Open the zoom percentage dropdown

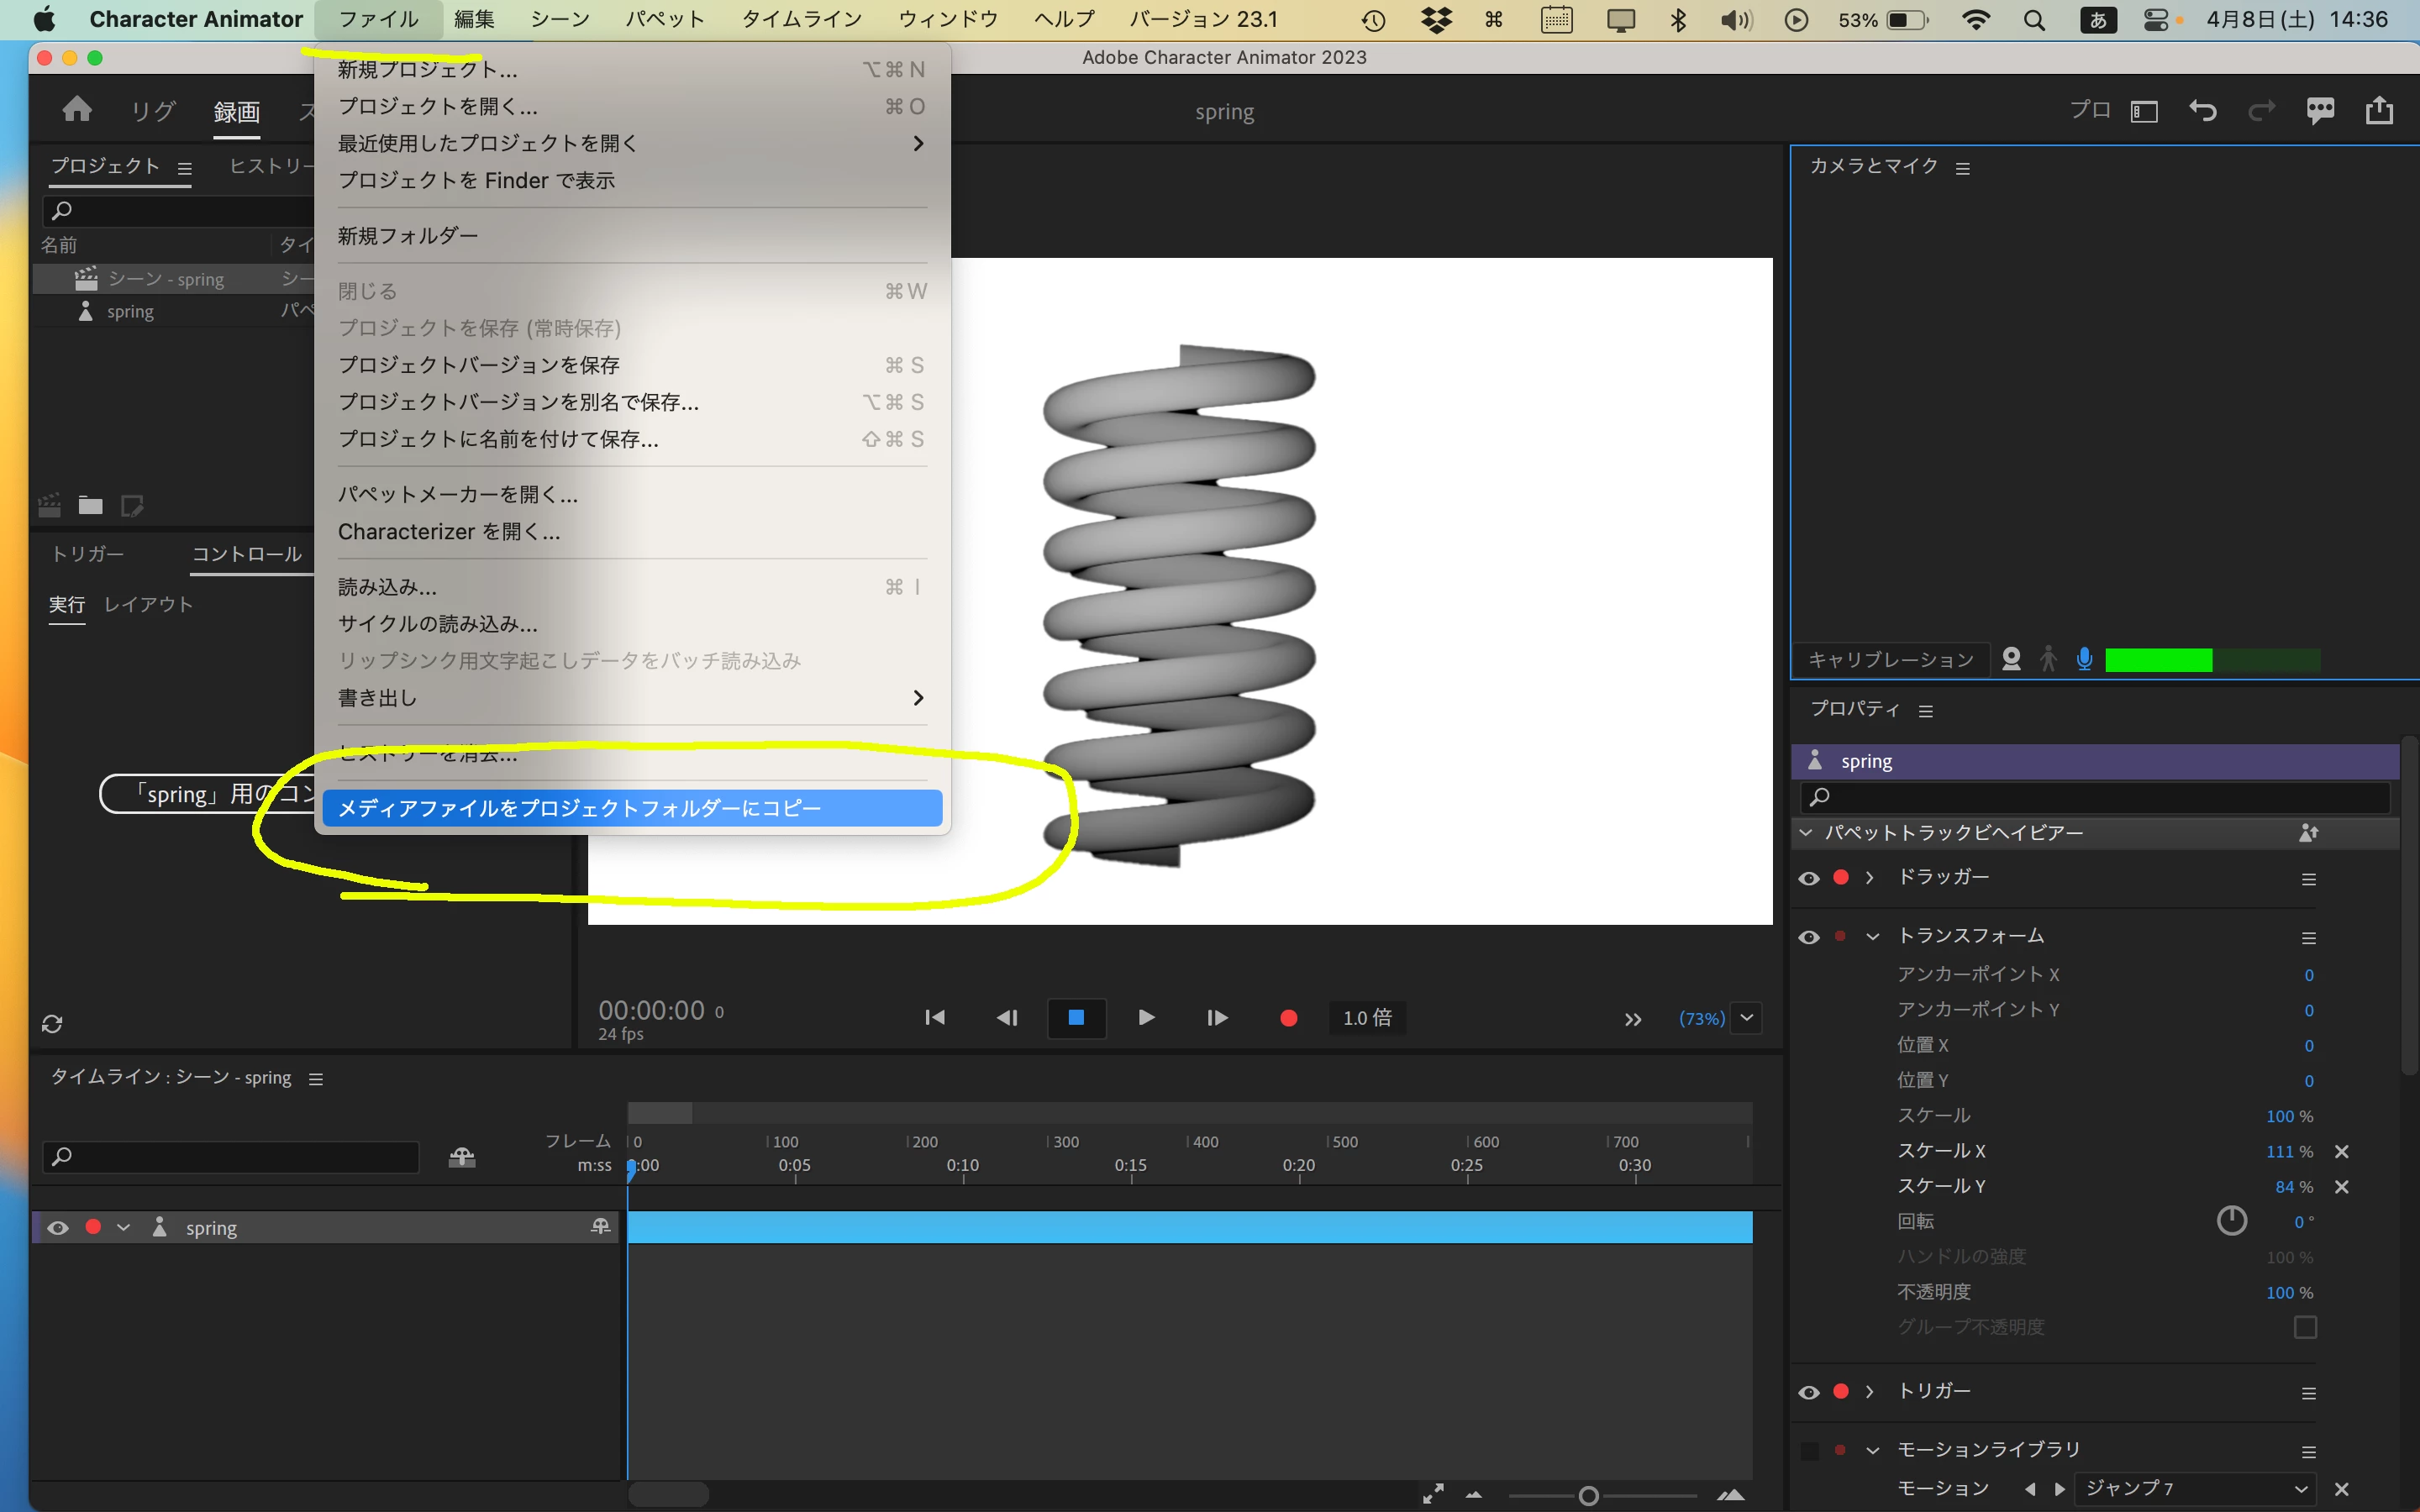pyautogui.click(x=1747, y=1018)
